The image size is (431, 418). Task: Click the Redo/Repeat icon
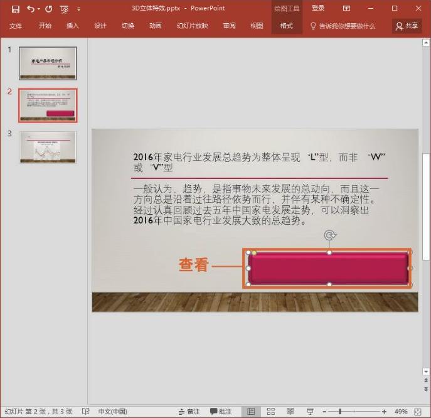pyautogui.click(x=49, y=9)
